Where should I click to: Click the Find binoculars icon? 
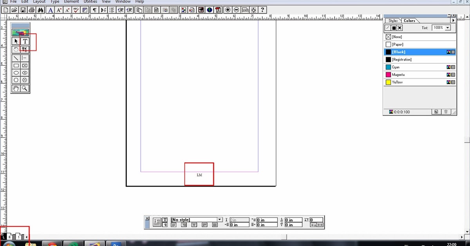coord(41,10)
